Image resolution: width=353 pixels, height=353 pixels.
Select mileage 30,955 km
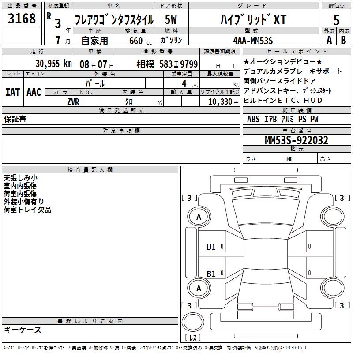(54, 63)
